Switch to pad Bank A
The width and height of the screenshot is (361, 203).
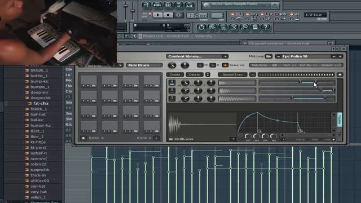click(x=83, y=138)
